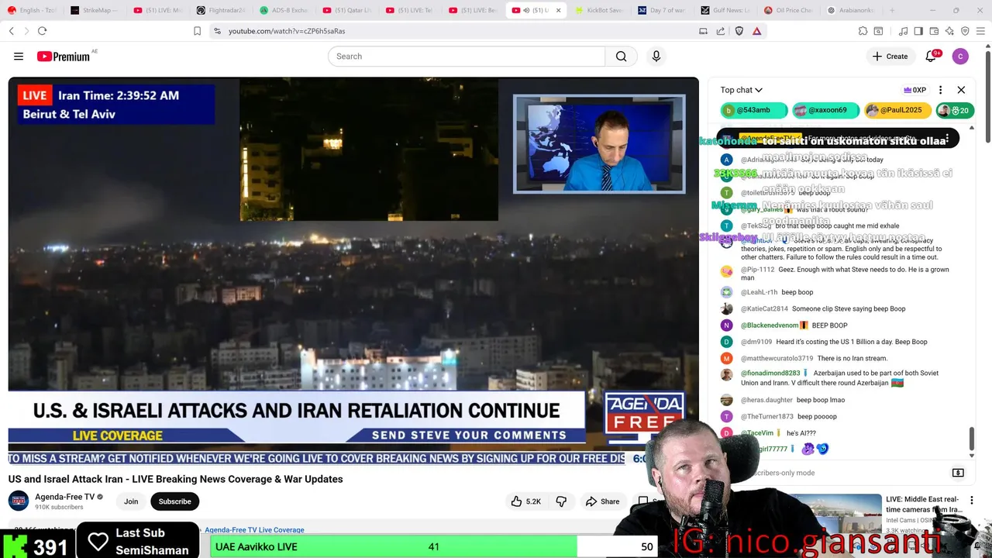Screen dimensions: 992x558
Task: Click the search magnifier button
Action: click(x=621, y=57)
